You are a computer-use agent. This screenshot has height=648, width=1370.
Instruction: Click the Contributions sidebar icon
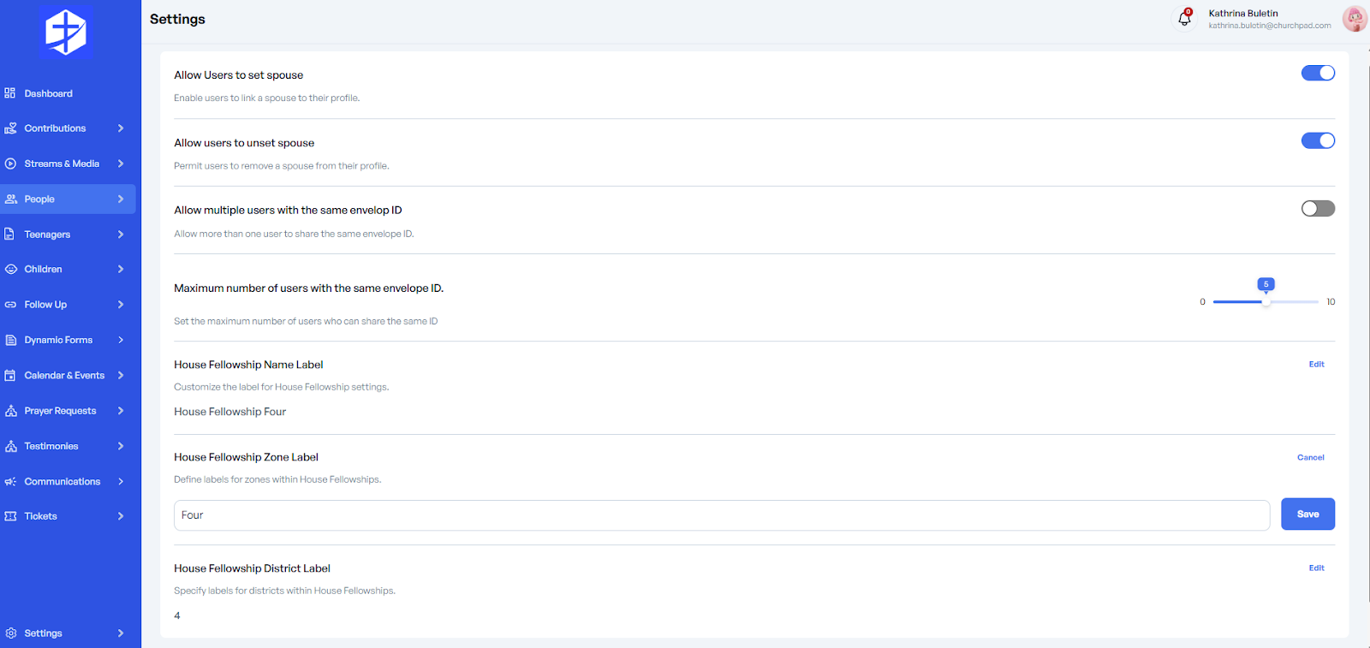click(10, 128)
